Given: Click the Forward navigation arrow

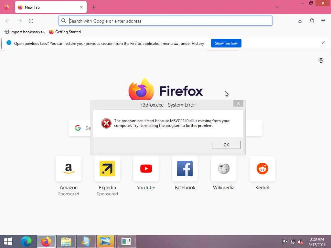Looking at the screenshot, I should (x=19, y=21).
